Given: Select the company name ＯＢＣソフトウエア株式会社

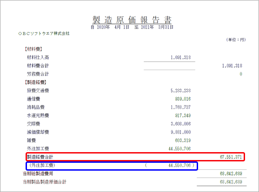Looking at the screenshot, I should 44,33.
